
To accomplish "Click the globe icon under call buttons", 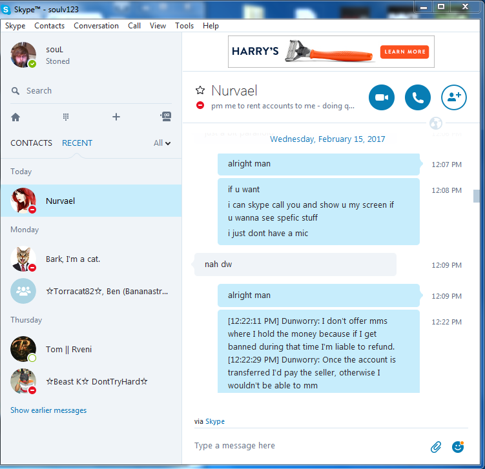I will (436, 123).
